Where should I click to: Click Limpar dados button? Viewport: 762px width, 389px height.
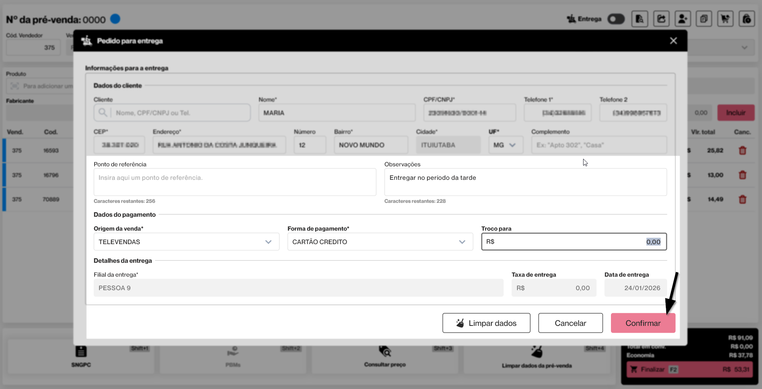(486, 323)
